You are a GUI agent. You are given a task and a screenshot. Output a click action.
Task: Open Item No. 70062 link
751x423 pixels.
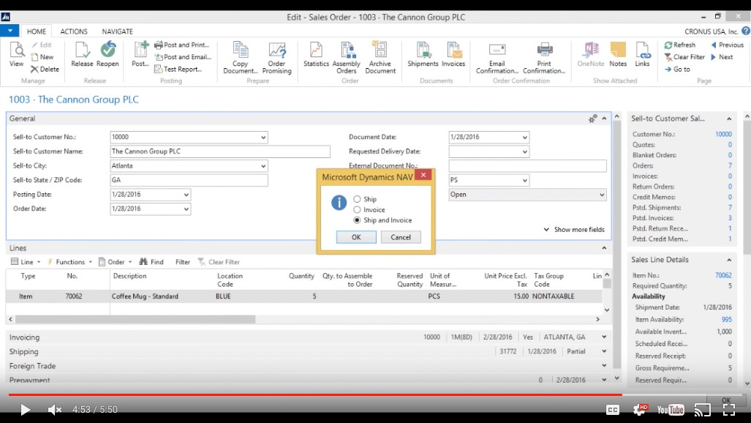click(723, 275)
